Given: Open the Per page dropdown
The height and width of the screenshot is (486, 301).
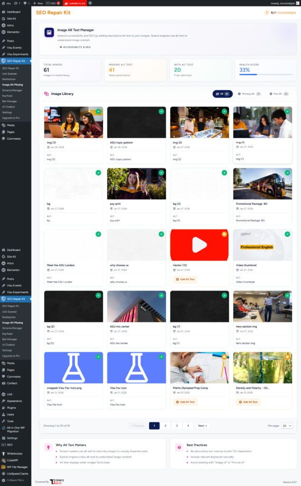Looking at the screenshot, I should (287, 426).
